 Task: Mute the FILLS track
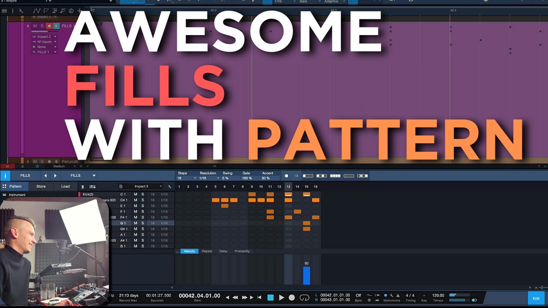pyautogui.click(x=35, y=26)
